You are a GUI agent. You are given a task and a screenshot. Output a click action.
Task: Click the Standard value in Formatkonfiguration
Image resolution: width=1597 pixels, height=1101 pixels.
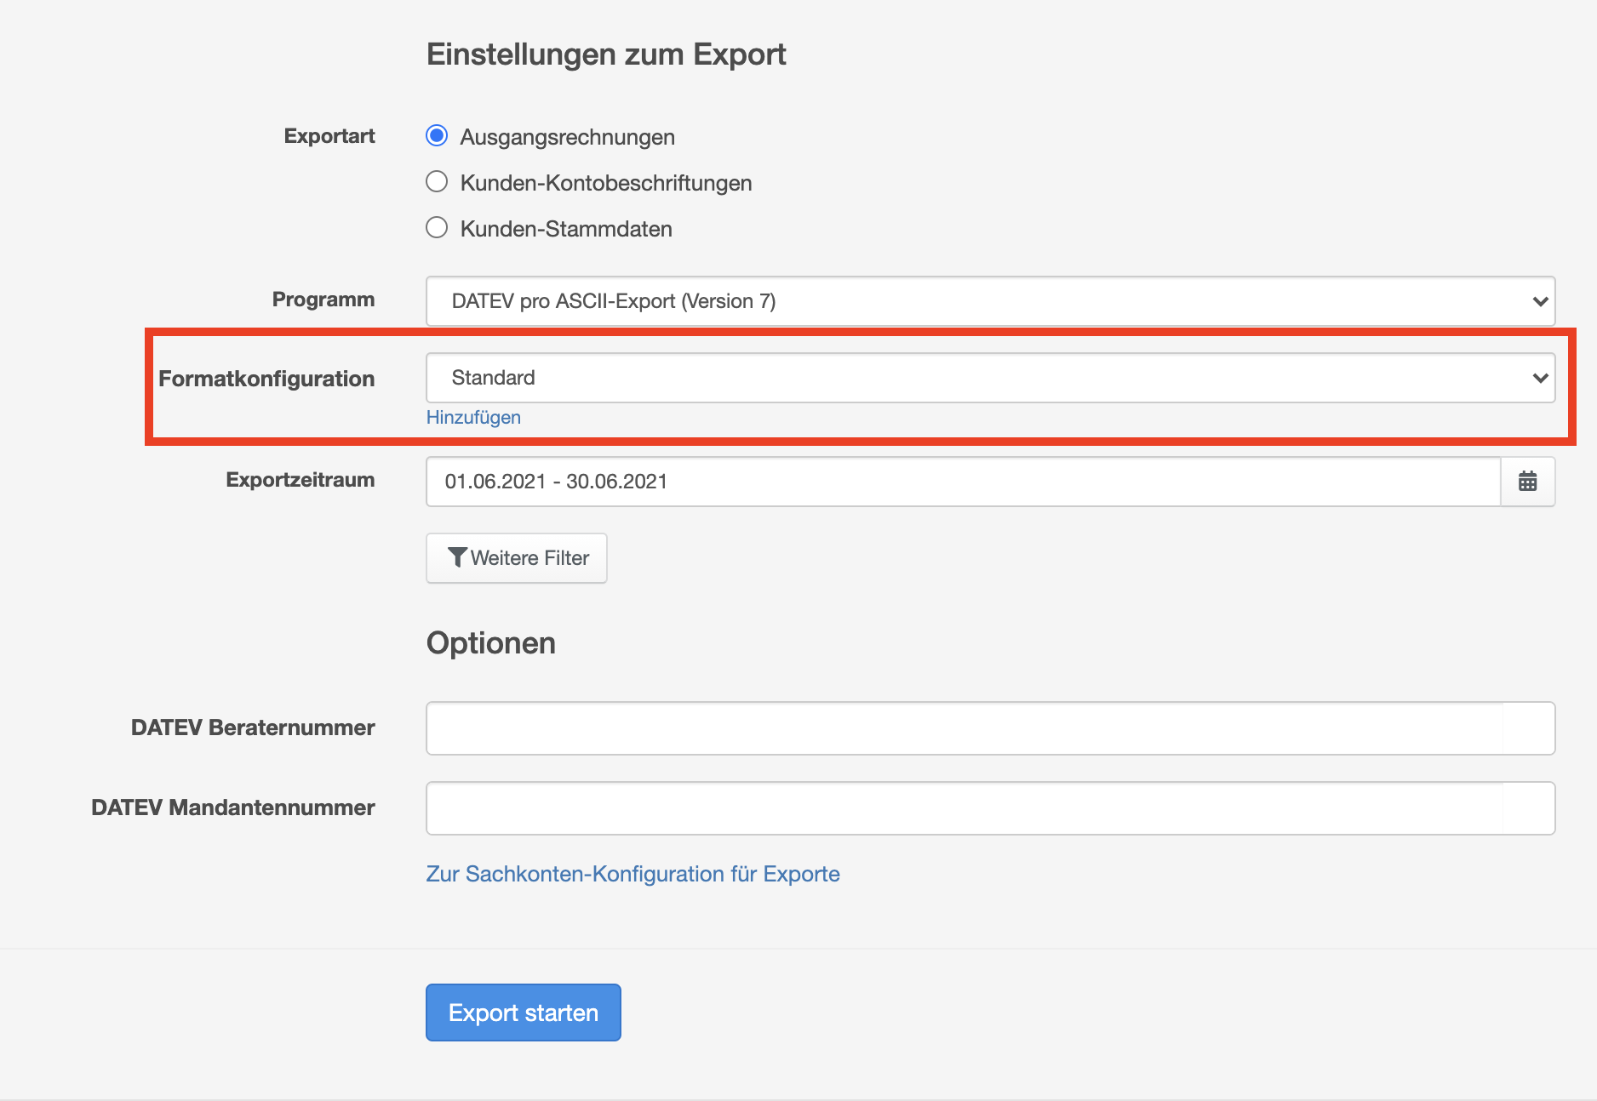pyautogui.click(x=494, y=378)
